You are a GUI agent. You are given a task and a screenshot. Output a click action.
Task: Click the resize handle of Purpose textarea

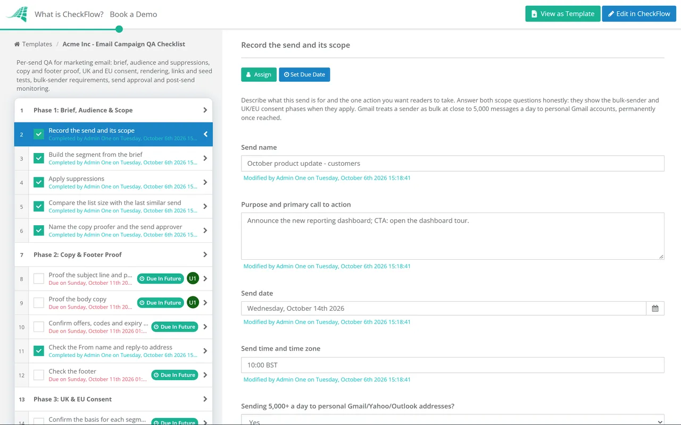pyautogui.click(x=661, y=257)
